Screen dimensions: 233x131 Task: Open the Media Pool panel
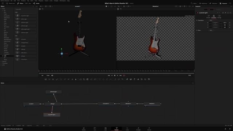11,3
